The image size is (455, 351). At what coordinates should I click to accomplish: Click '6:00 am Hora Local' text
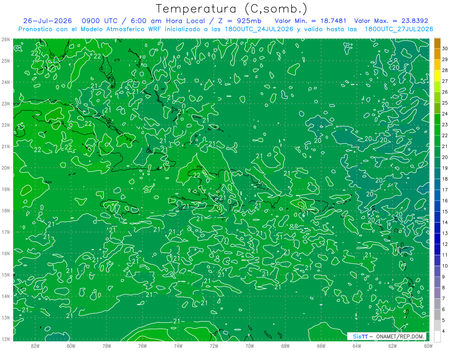168,21
